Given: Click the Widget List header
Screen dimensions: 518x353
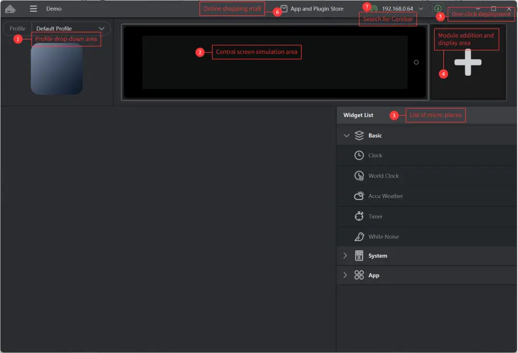Looking at the screenshot, I should (358, 115).
